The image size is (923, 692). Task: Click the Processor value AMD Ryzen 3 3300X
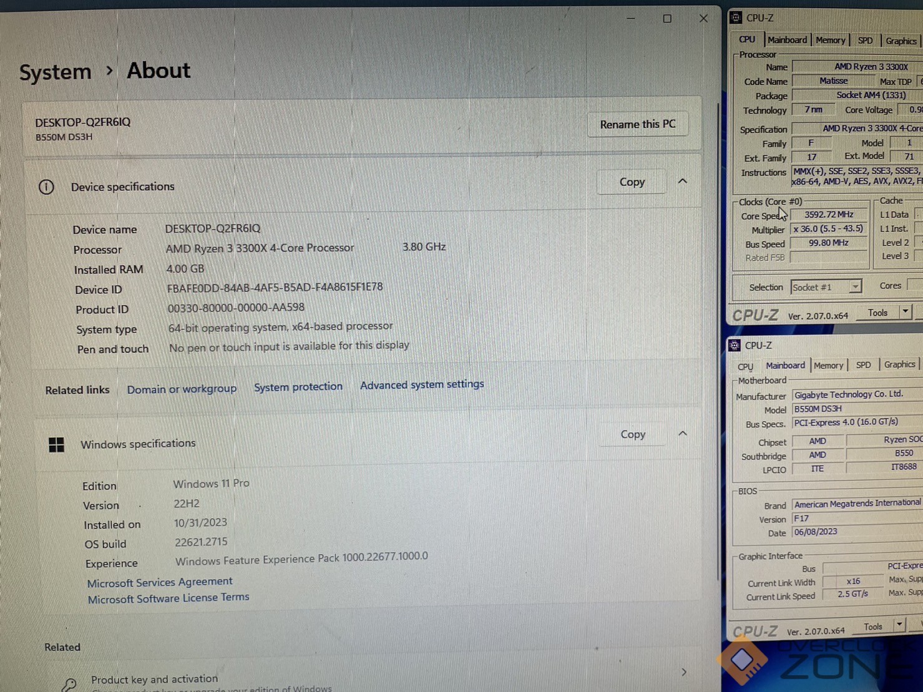[x=260, y=248]
